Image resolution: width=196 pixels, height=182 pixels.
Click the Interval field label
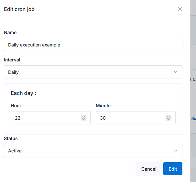click(x=12, y=60)
